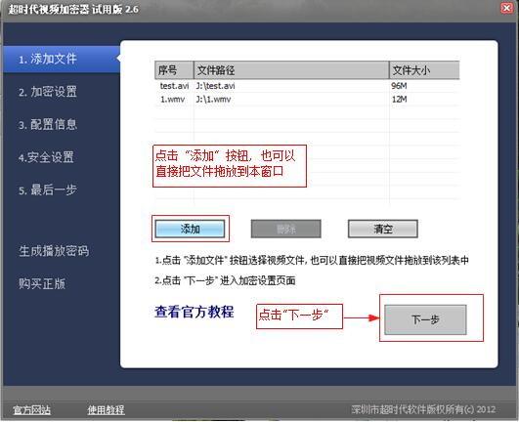Open 生成播放密码 in sidebar
Screen dimensions: 519x422
click(x=54, y=251)
